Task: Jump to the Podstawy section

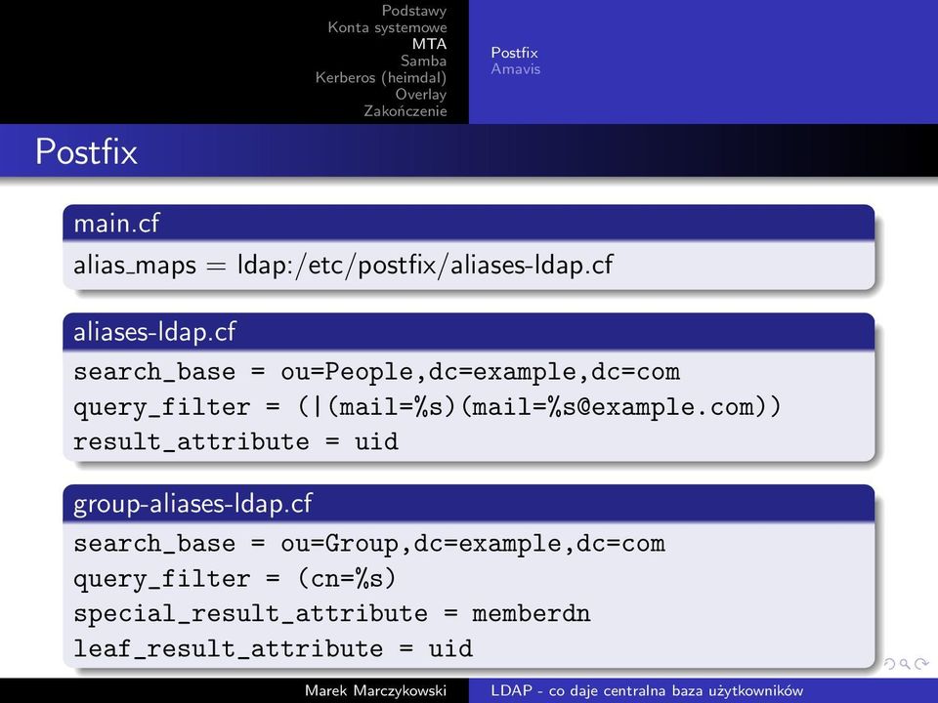Action: [414, 11]
